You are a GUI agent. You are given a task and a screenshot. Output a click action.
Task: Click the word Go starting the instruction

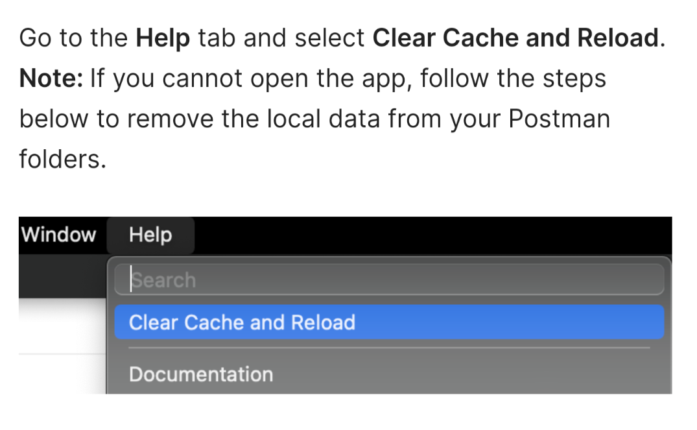coord(35,38)
